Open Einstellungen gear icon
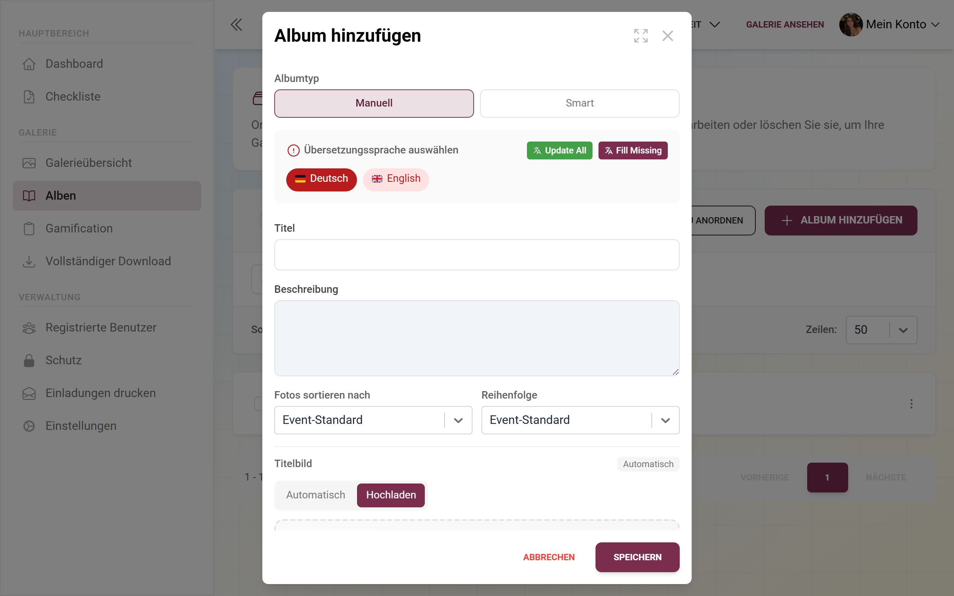Image resolution: width=954 pixels, height=596 pixels. coord(29,426)
